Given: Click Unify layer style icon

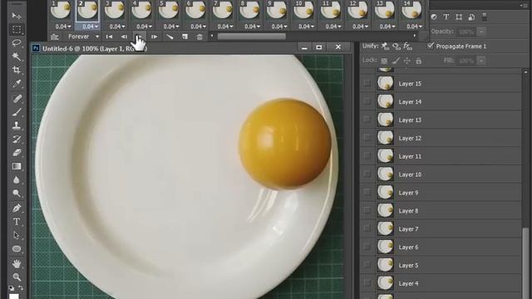Looking at the screenshot, I should [408, 47].
